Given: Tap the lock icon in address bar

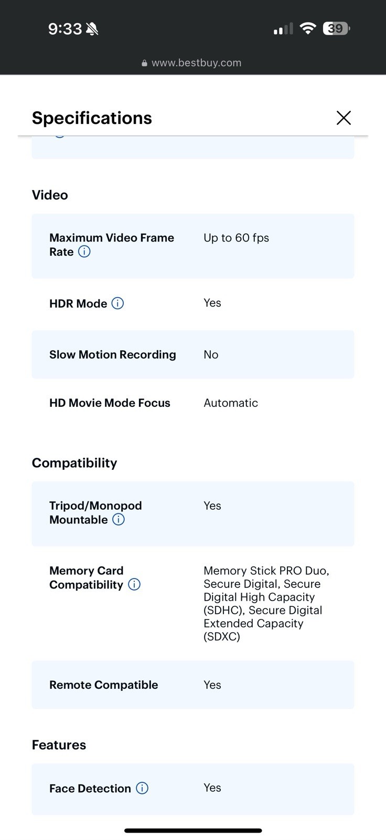Looking at the screenshot, I should point(144,63).
